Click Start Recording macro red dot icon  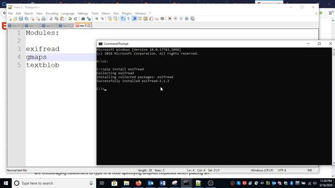[170, 19]
